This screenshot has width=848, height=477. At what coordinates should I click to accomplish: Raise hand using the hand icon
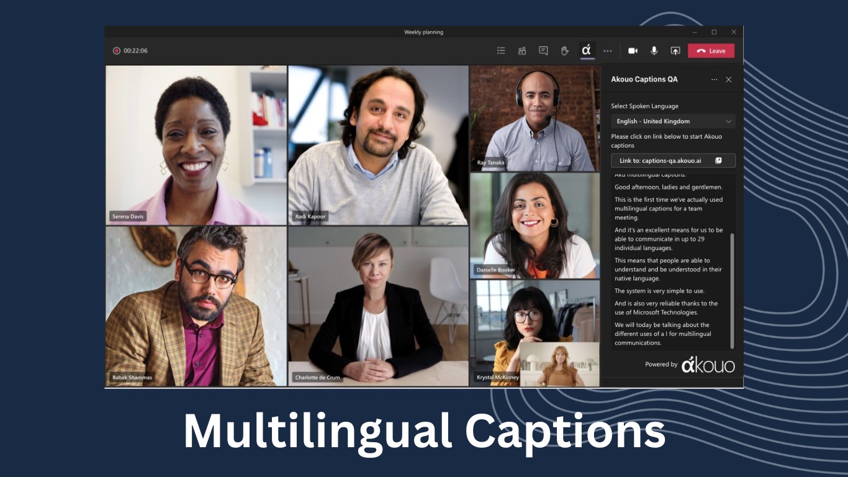(x=565, y=51)
